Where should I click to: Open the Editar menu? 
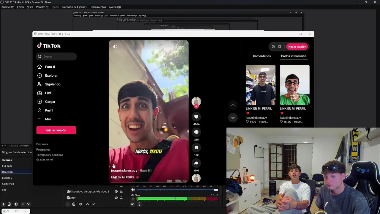pos(20,7)
